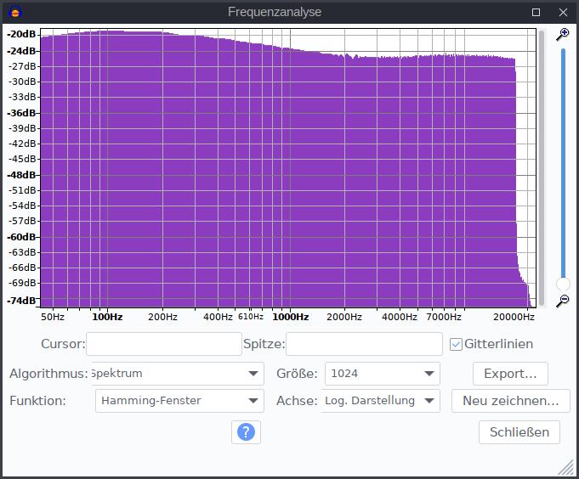The image size is (579, 479).
Task: Click the Export... button
Action: pos(510,374)
